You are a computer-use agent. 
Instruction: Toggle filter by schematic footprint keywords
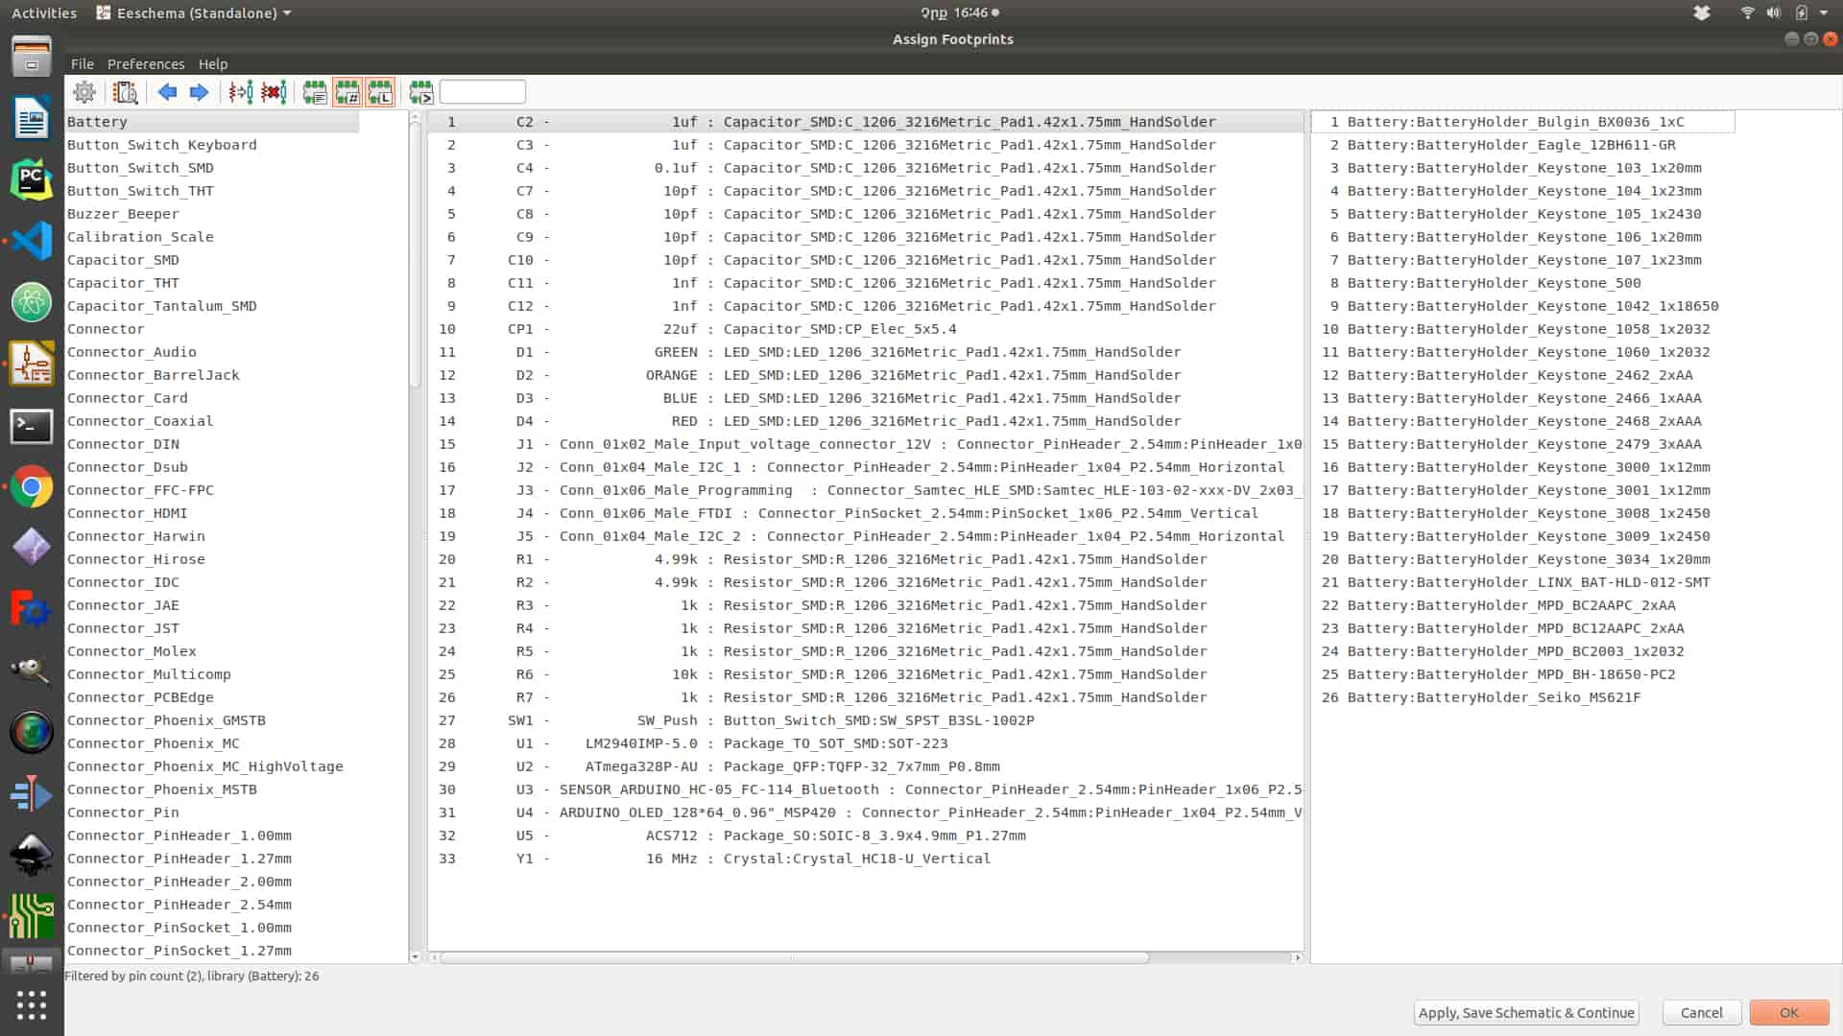point(315,92)
